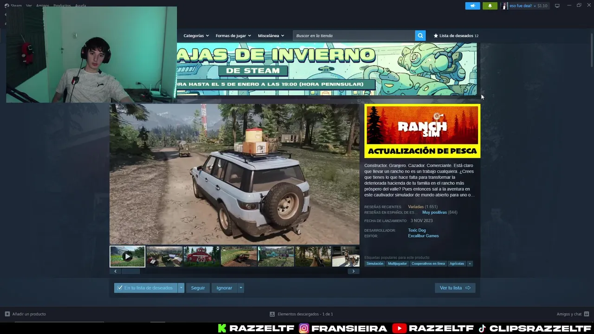Image resolution: width=594 pixels, height=334 pixels.
Task: Click the 3 NOV 2023 release date
Action: pyautogui.click(x=421, y=221)
